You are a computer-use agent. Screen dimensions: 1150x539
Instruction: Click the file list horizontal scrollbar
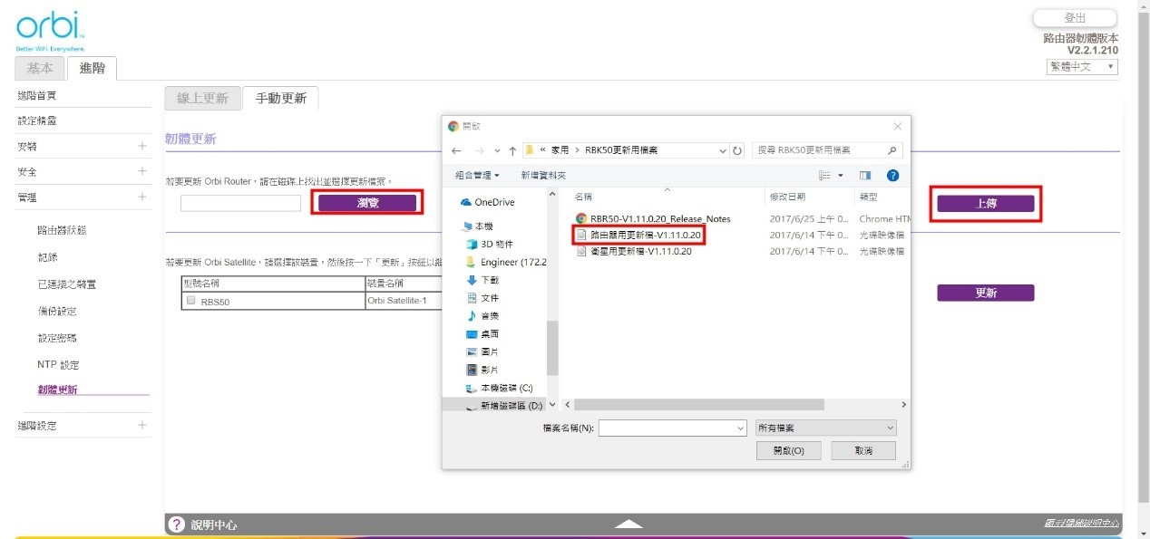(x=699, y=405)
